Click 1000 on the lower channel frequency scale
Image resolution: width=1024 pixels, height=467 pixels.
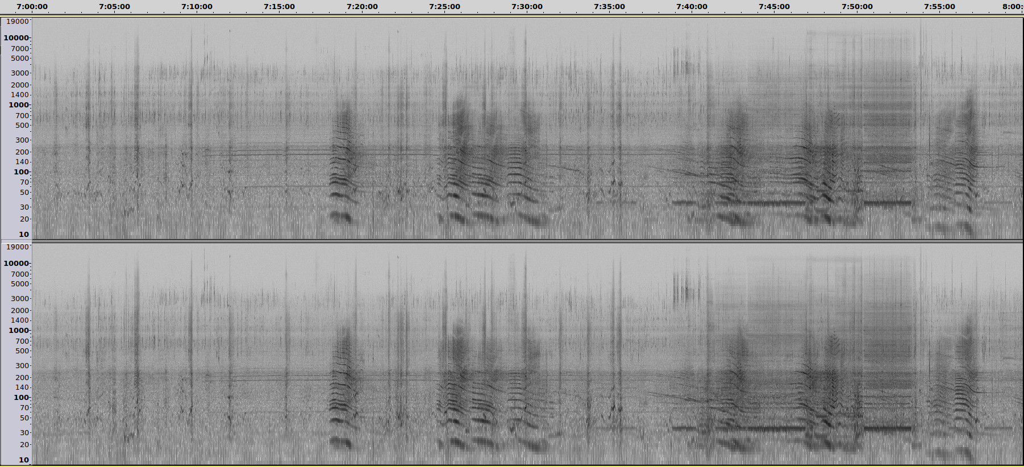tap(18, 331)
